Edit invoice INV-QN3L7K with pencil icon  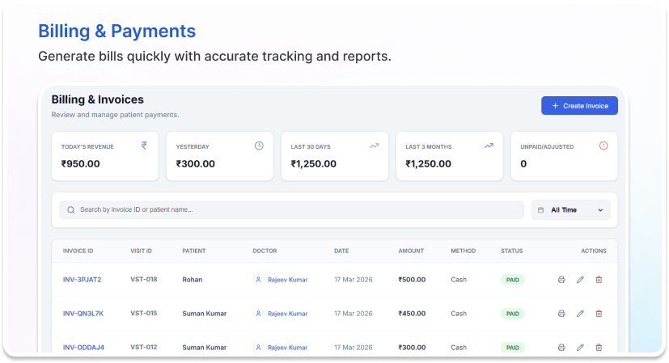pos(580,314)
